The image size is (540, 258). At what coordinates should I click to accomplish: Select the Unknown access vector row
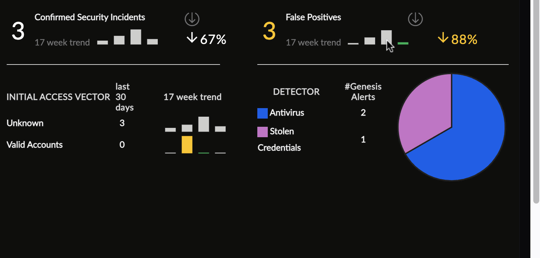[116, 123]
